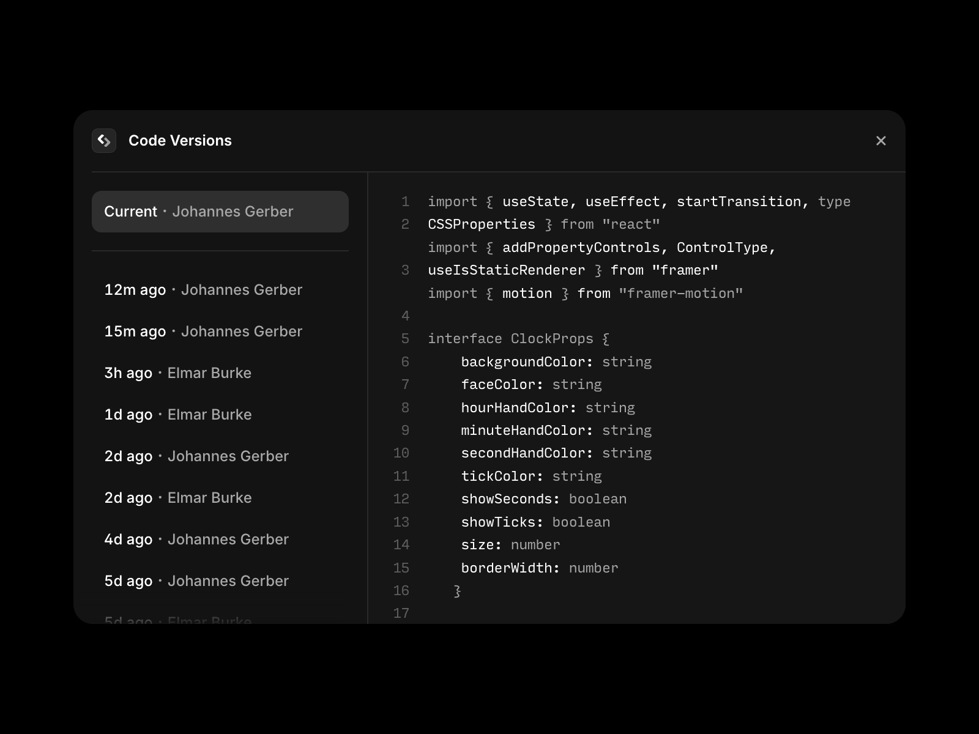Open the 4d ago version by Johannes Gerber
979x734 pixels.
point(196,539)
